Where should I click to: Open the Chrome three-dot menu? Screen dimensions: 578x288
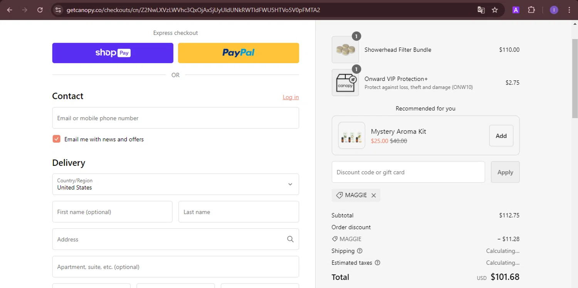click(569, 10)
